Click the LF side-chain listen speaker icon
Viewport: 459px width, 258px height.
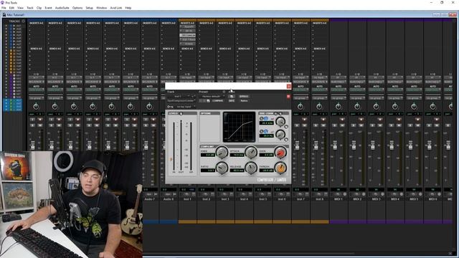tap(261, 132)
